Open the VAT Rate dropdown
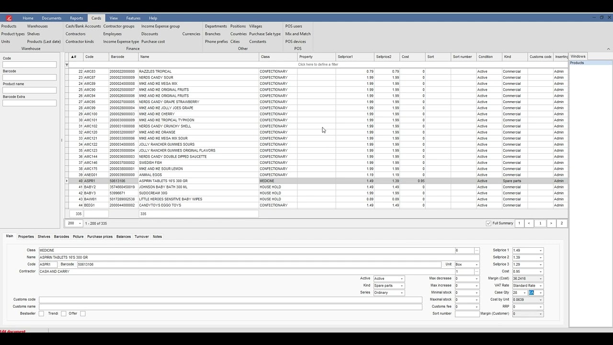This screenshot has width=613, height=345. point(541,286)
